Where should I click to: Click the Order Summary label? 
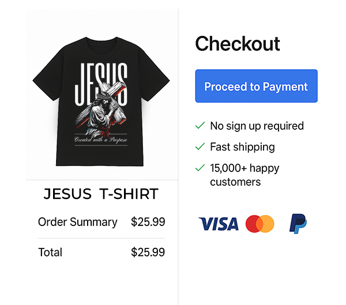(77, 221)
